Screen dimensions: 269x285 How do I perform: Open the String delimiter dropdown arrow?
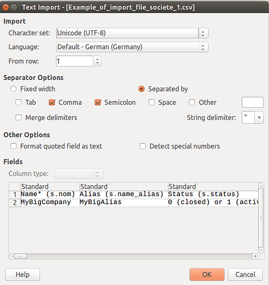(x=259, y=117)
